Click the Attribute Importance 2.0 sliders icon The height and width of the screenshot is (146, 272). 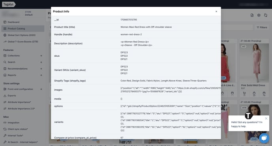[x=5, y=109]
